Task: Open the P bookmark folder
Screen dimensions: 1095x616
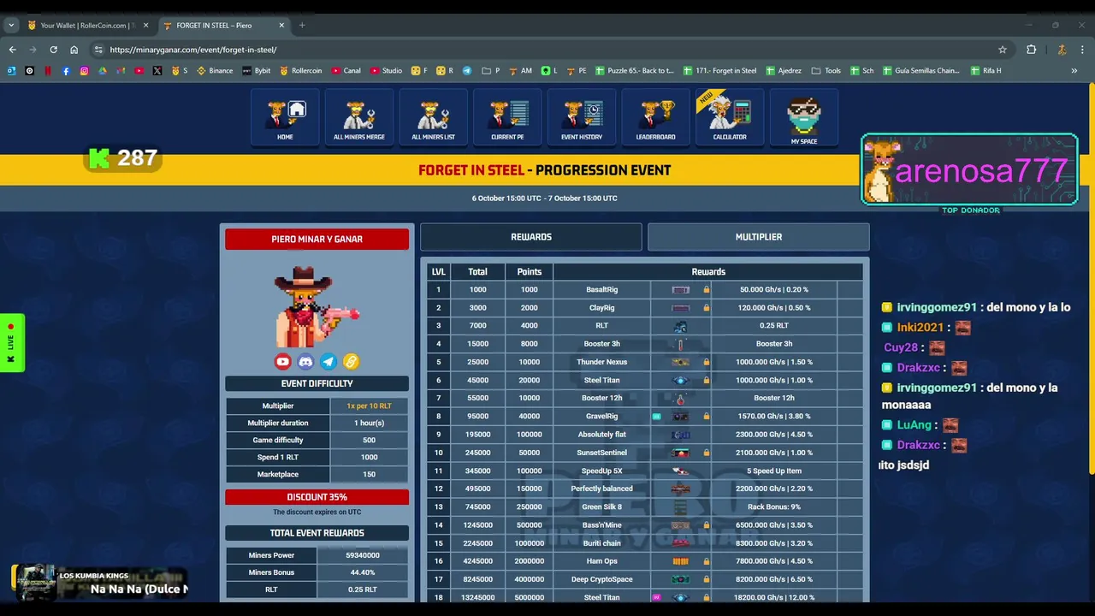Action: coord(491,71)
